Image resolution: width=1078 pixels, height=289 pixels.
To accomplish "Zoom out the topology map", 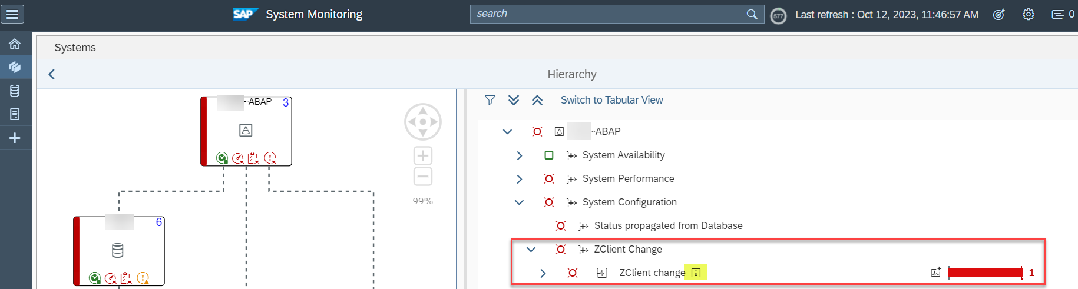I will 423,177.
